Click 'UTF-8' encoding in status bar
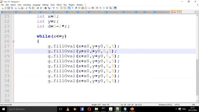 (x=177, y=105)
